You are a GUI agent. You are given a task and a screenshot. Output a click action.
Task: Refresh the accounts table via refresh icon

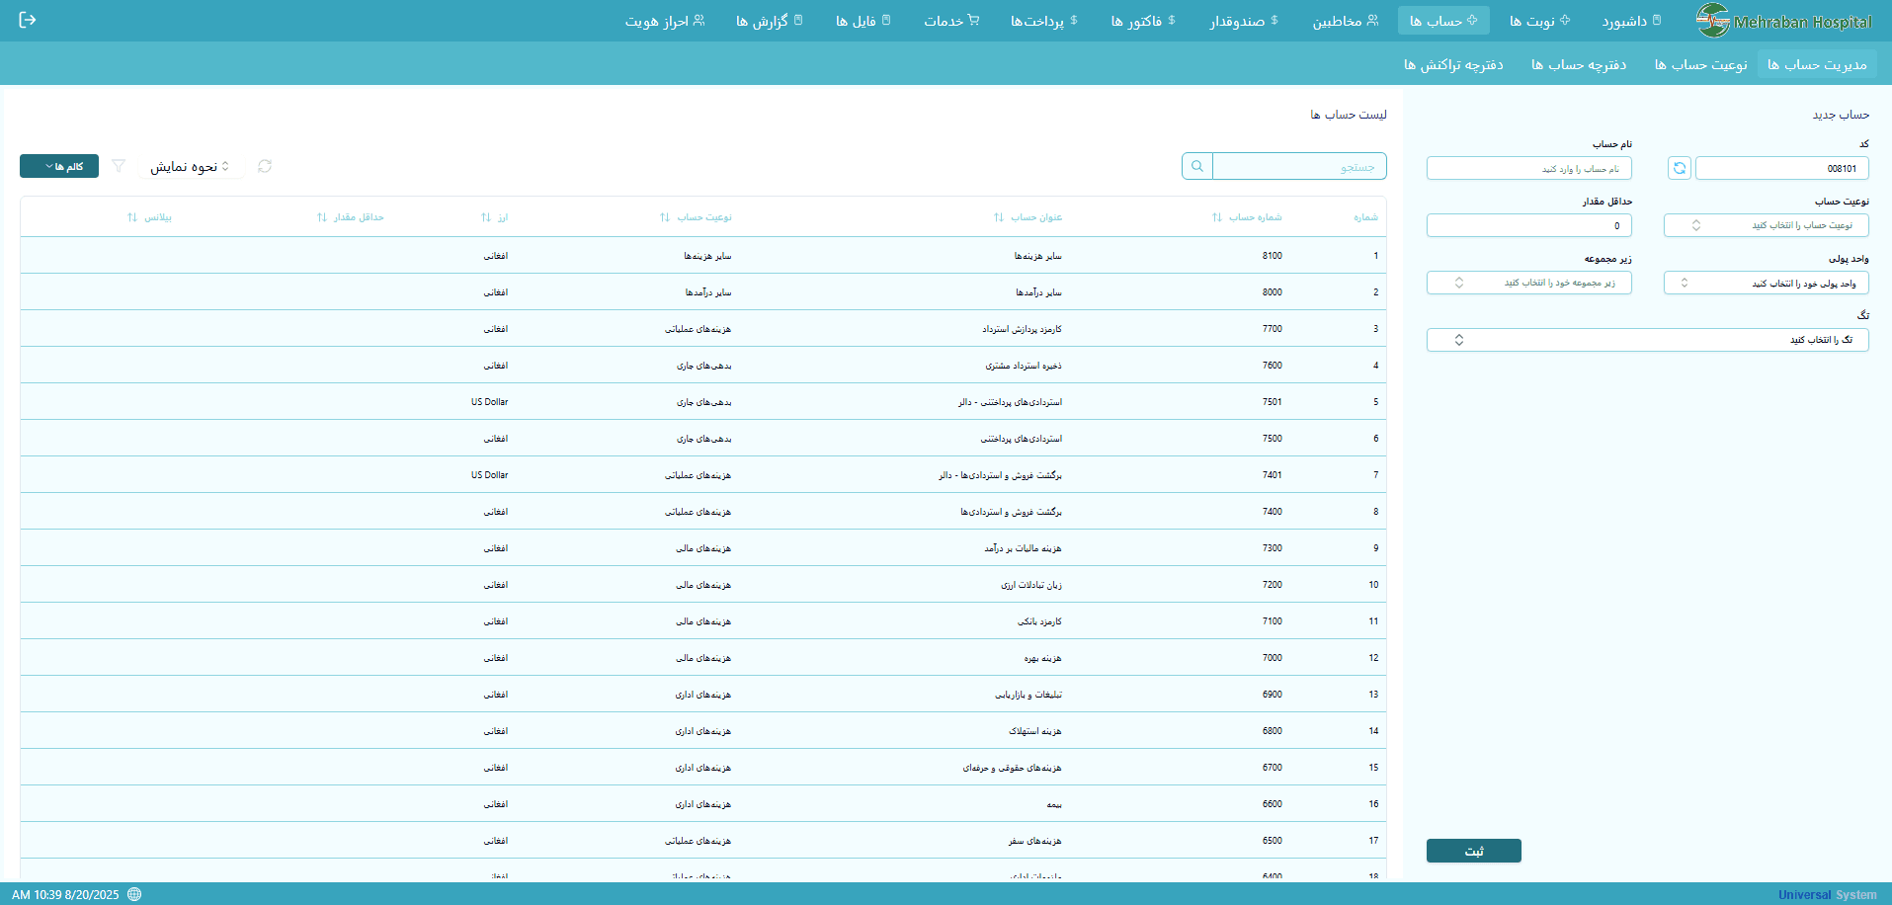[x=264, y=166]
